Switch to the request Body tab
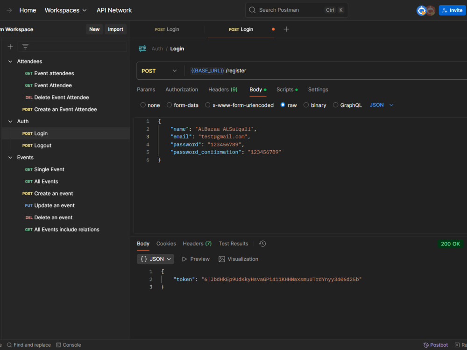The width and height of the screenshot is (467, 350). (258, 90)
